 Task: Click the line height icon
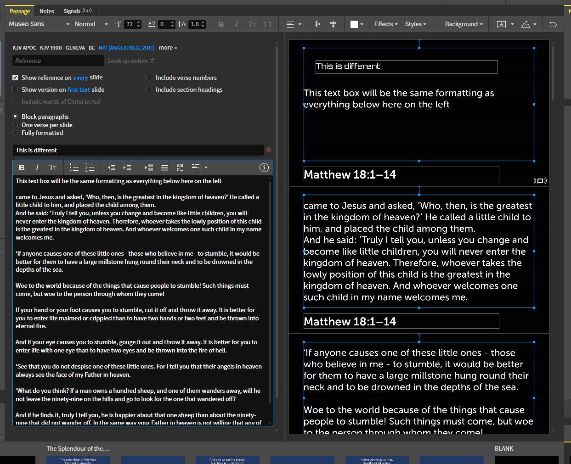pos(182,24)
